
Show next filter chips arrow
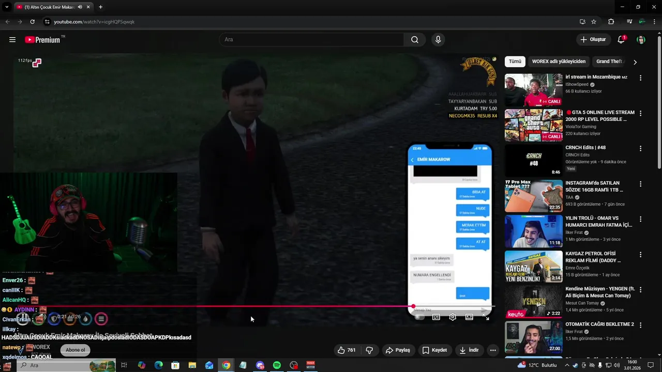(x=635, y=62)
